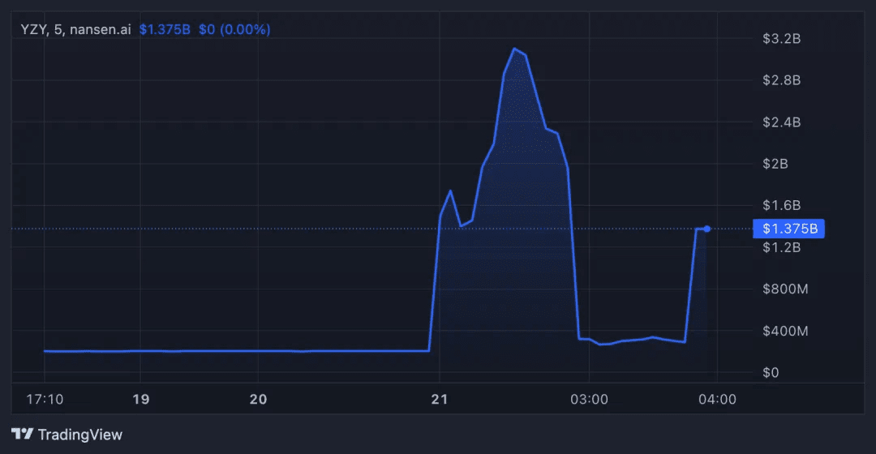Viewport: 876px width, 454px height.
Task: Click the $0 (0.00%) change value
Action: 234,29
